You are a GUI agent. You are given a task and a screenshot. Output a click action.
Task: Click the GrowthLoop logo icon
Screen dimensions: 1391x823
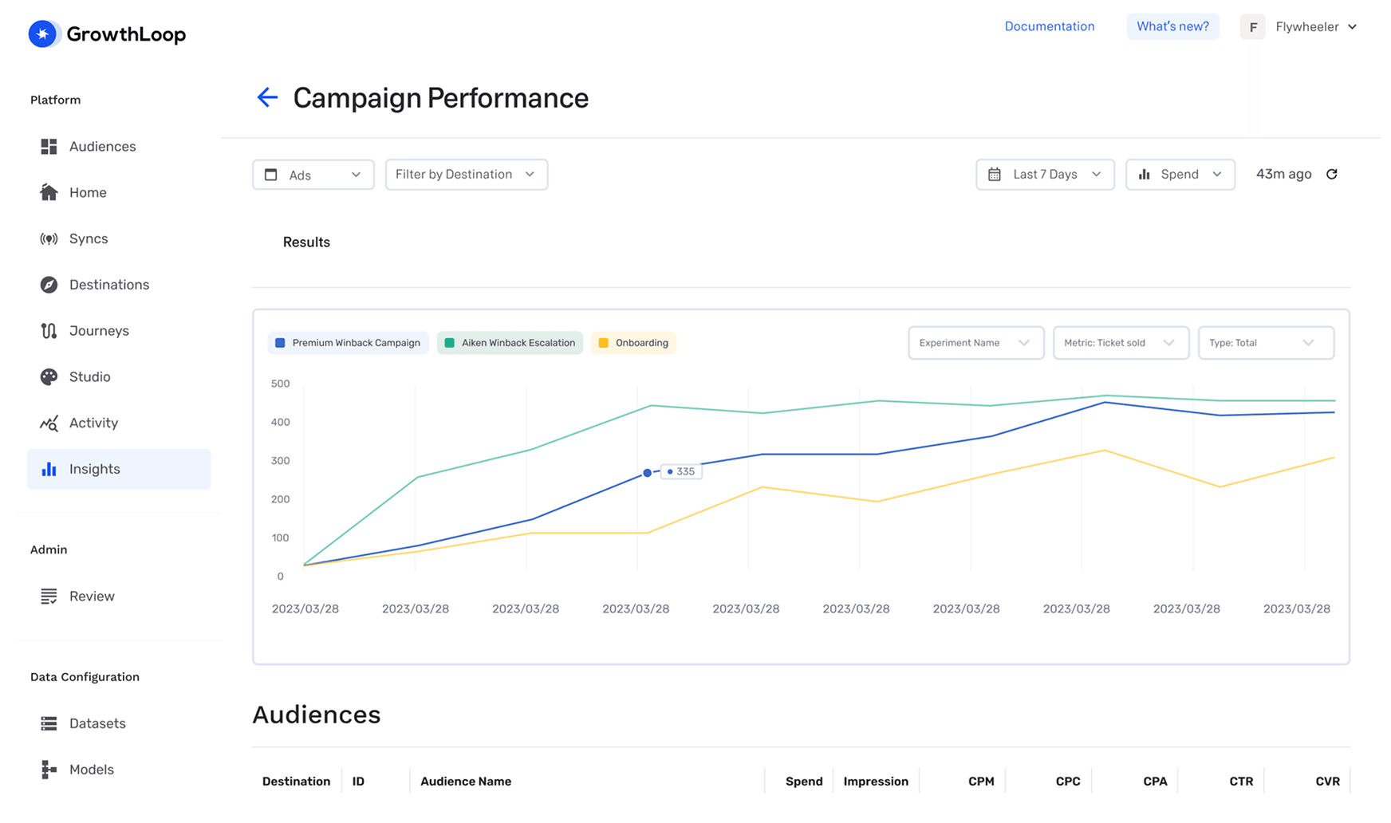(x=43, y=33)
